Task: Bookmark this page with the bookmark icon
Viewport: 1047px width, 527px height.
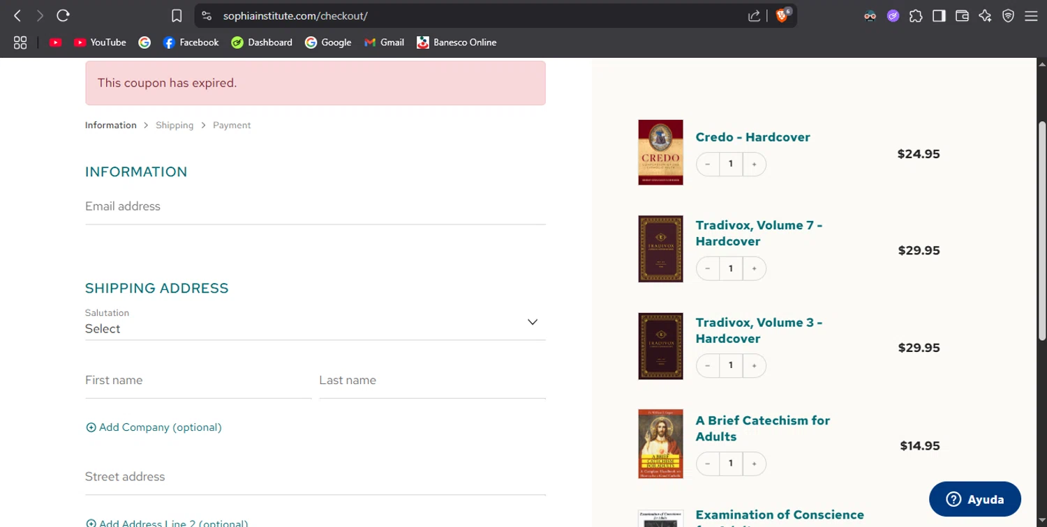Action: tap(177, 16)
